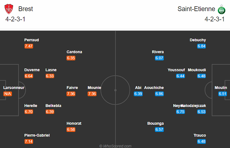The width and height of the screenshot is (230, 148).
Task: Click the Saint-Etienne club crest icon
Action: click(x=221, y=9)
